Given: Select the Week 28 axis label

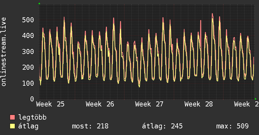Looking at the screenshot, I should point(199,104).
